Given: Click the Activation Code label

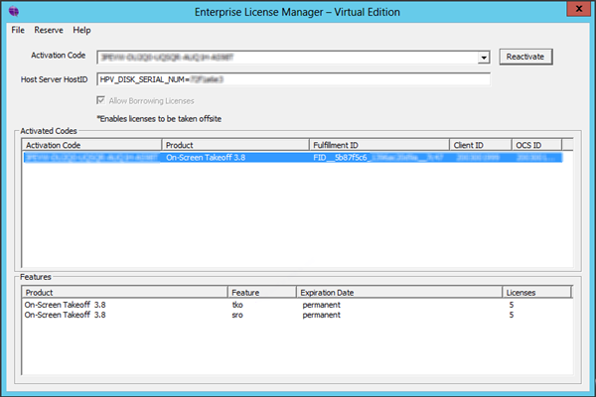Looking at the screenshot, I should (x=59, y=56).
